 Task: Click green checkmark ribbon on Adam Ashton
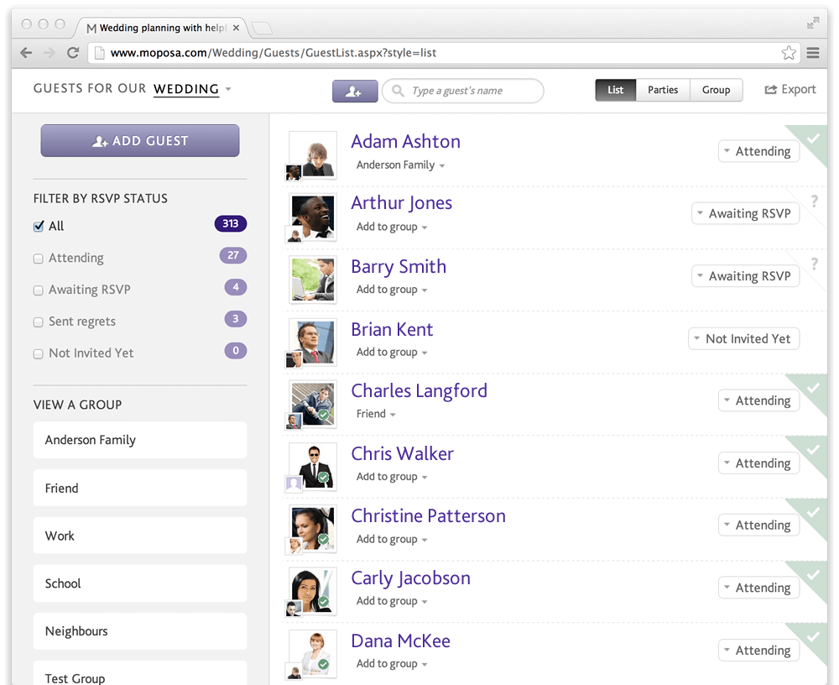(810, 138)
